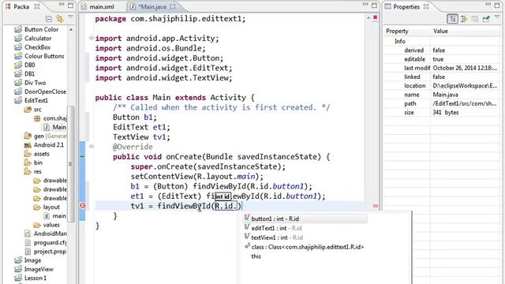Viewport: 505px width, 284px height.
Task: Collapse the onCreate method fold marker
Action: pyautogui.click(x=92, y=147)
